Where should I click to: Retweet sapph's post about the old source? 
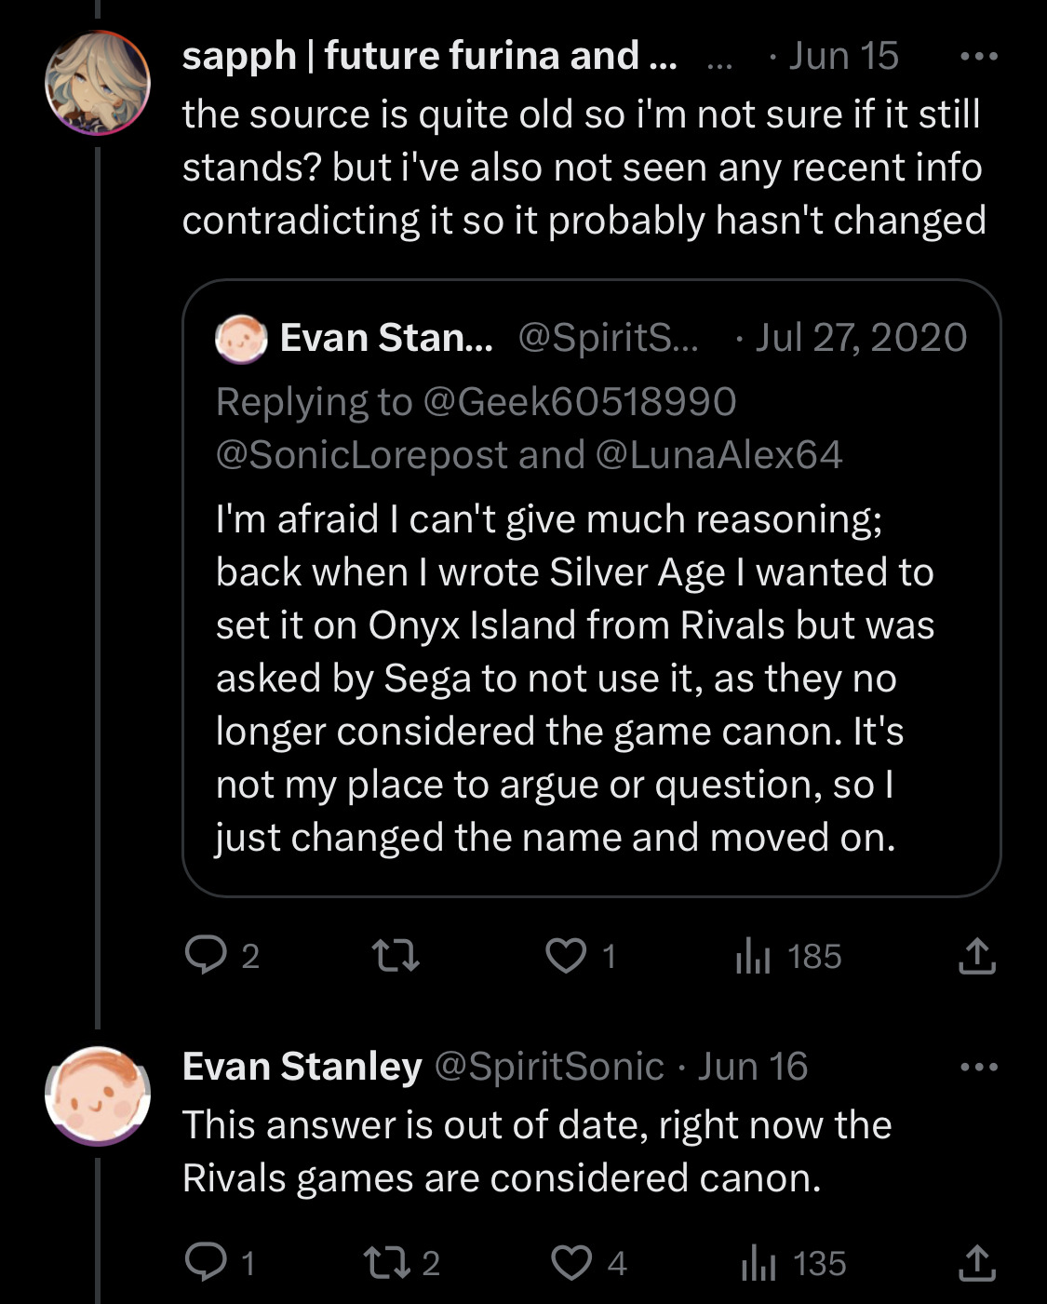click(396, 956)
